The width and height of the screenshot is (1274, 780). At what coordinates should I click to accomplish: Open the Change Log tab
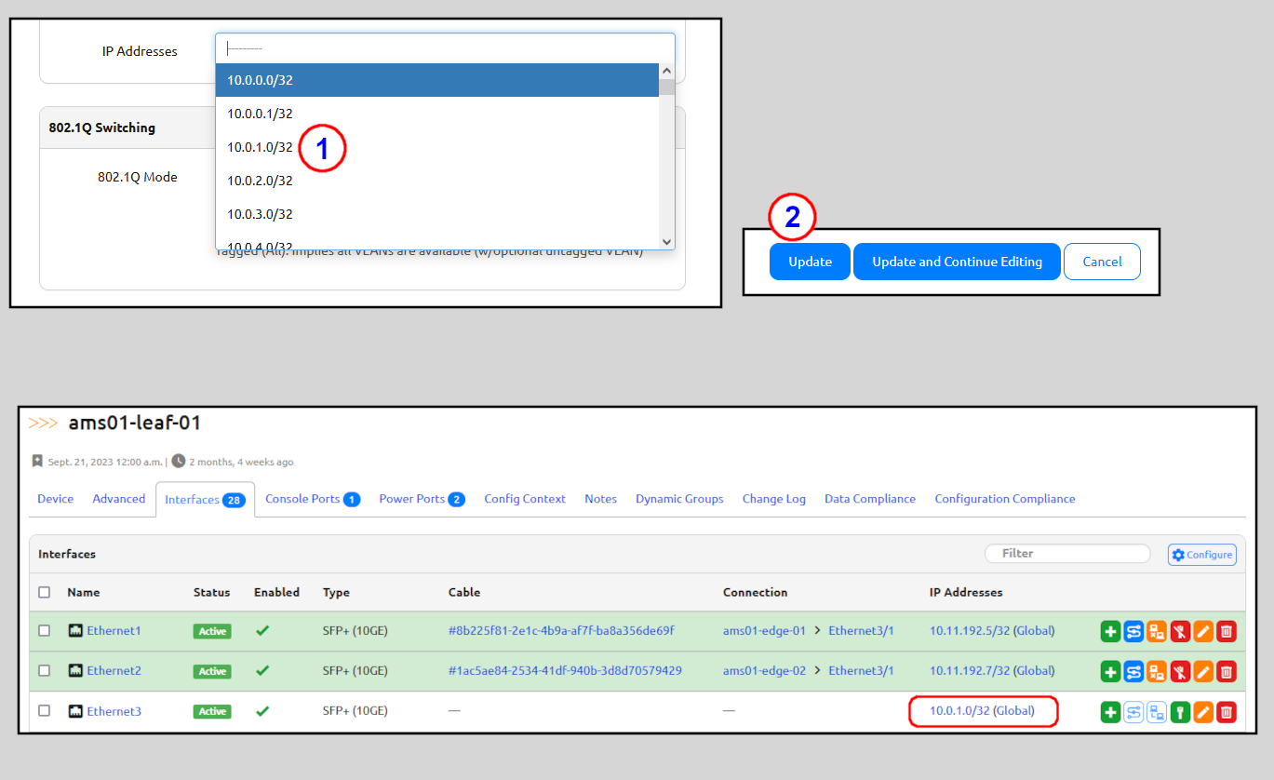[773, 499]
